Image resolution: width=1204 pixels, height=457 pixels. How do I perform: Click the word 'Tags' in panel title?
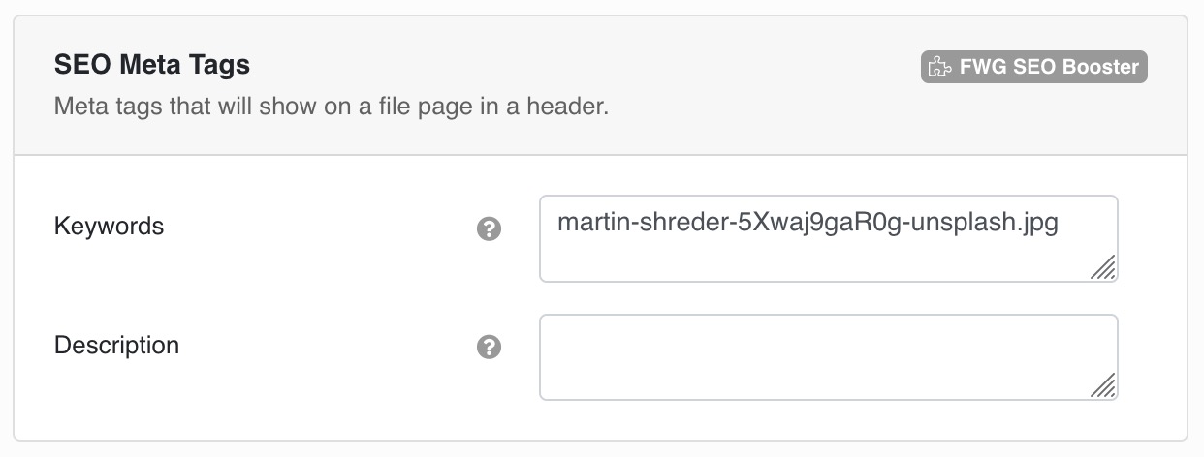(x=223, y=66)
